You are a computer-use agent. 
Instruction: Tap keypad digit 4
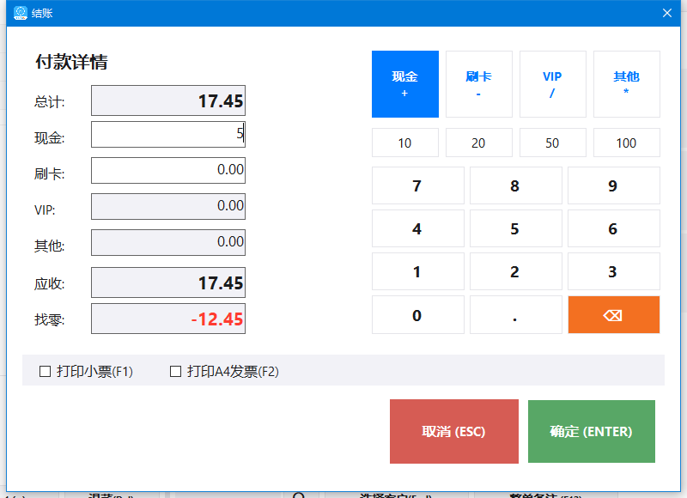[417, 228]
